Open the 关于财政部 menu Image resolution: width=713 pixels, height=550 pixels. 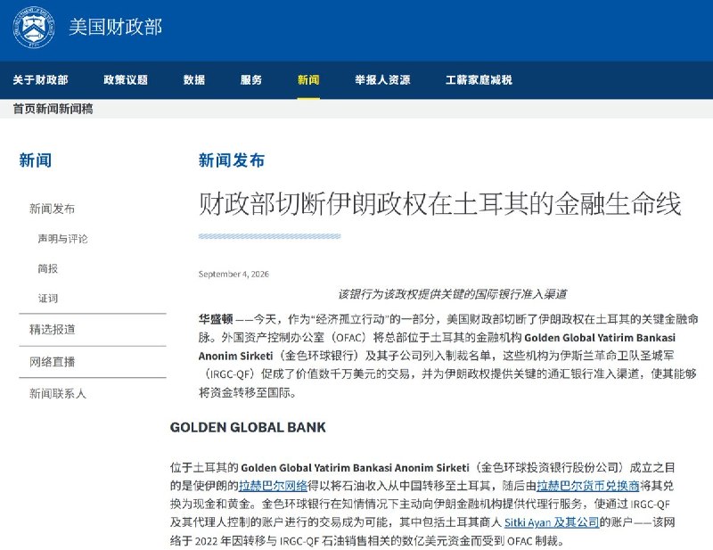[x=40, y=80]
